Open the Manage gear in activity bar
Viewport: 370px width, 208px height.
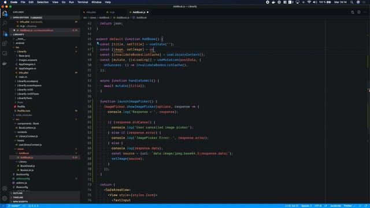click(x=5, y=198)
